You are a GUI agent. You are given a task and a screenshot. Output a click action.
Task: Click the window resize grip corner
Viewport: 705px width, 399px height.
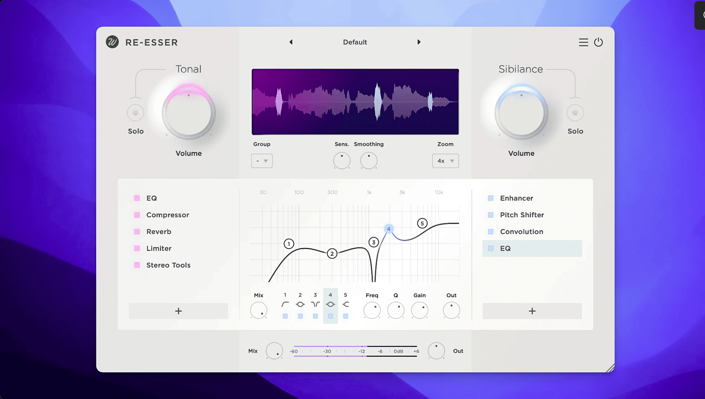tap(610, 368)
